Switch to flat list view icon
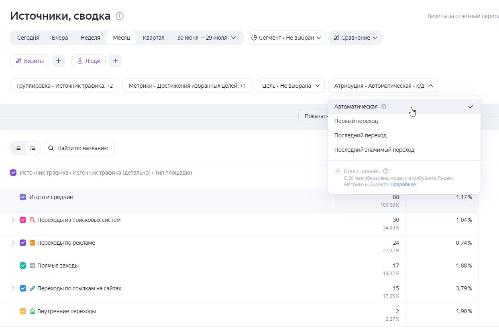 point(18,148)
